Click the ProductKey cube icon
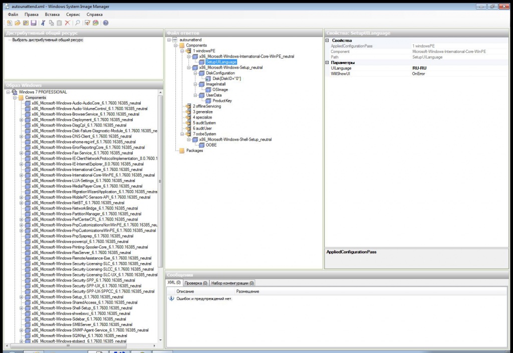513x353 pixels. click(x=208, y=100)
